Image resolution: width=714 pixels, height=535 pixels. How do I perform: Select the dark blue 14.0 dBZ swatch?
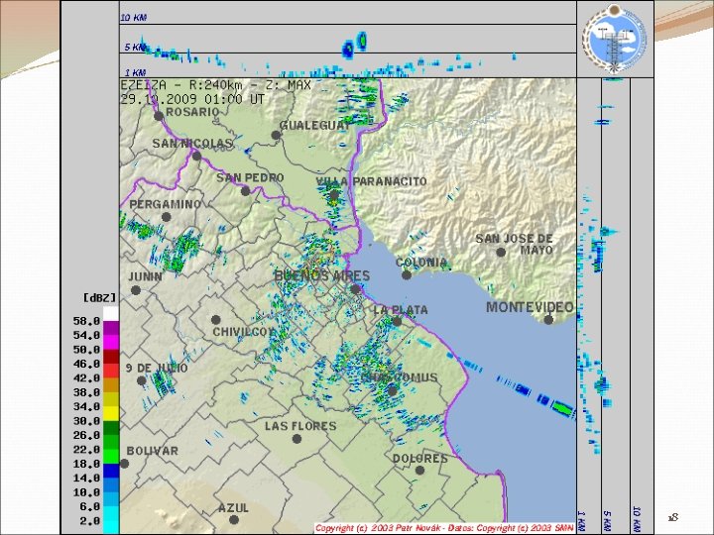pos(111,471)
